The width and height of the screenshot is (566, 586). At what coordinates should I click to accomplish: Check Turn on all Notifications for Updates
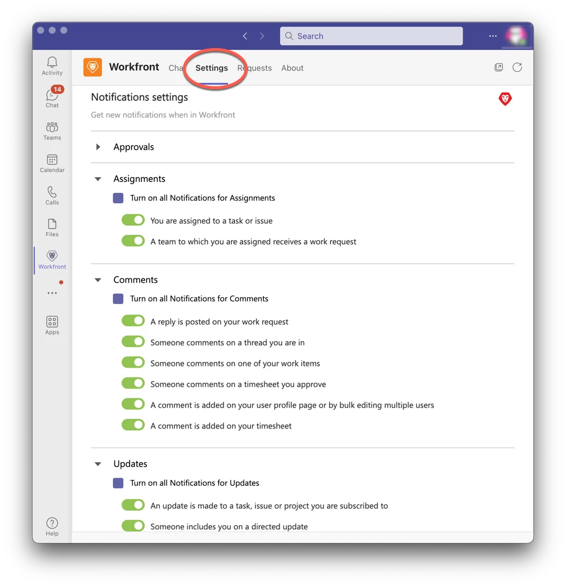[x=118, y=483]
